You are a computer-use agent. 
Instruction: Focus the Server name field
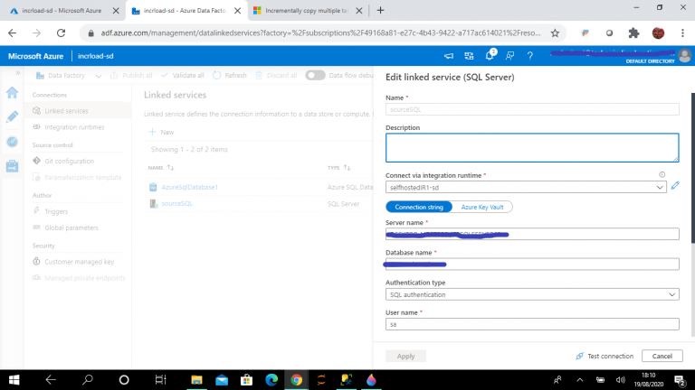pyautogui.click(x=532, y=234)
